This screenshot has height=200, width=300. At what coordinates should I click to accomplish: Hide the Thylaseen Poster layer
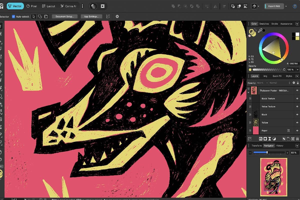coord(297,90)
